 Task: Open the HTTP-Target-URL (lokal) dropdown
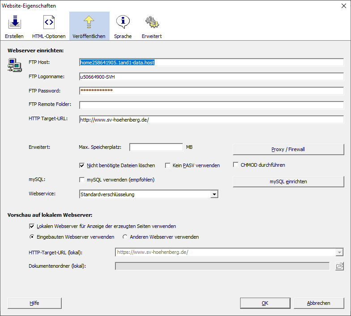point(339,252)
